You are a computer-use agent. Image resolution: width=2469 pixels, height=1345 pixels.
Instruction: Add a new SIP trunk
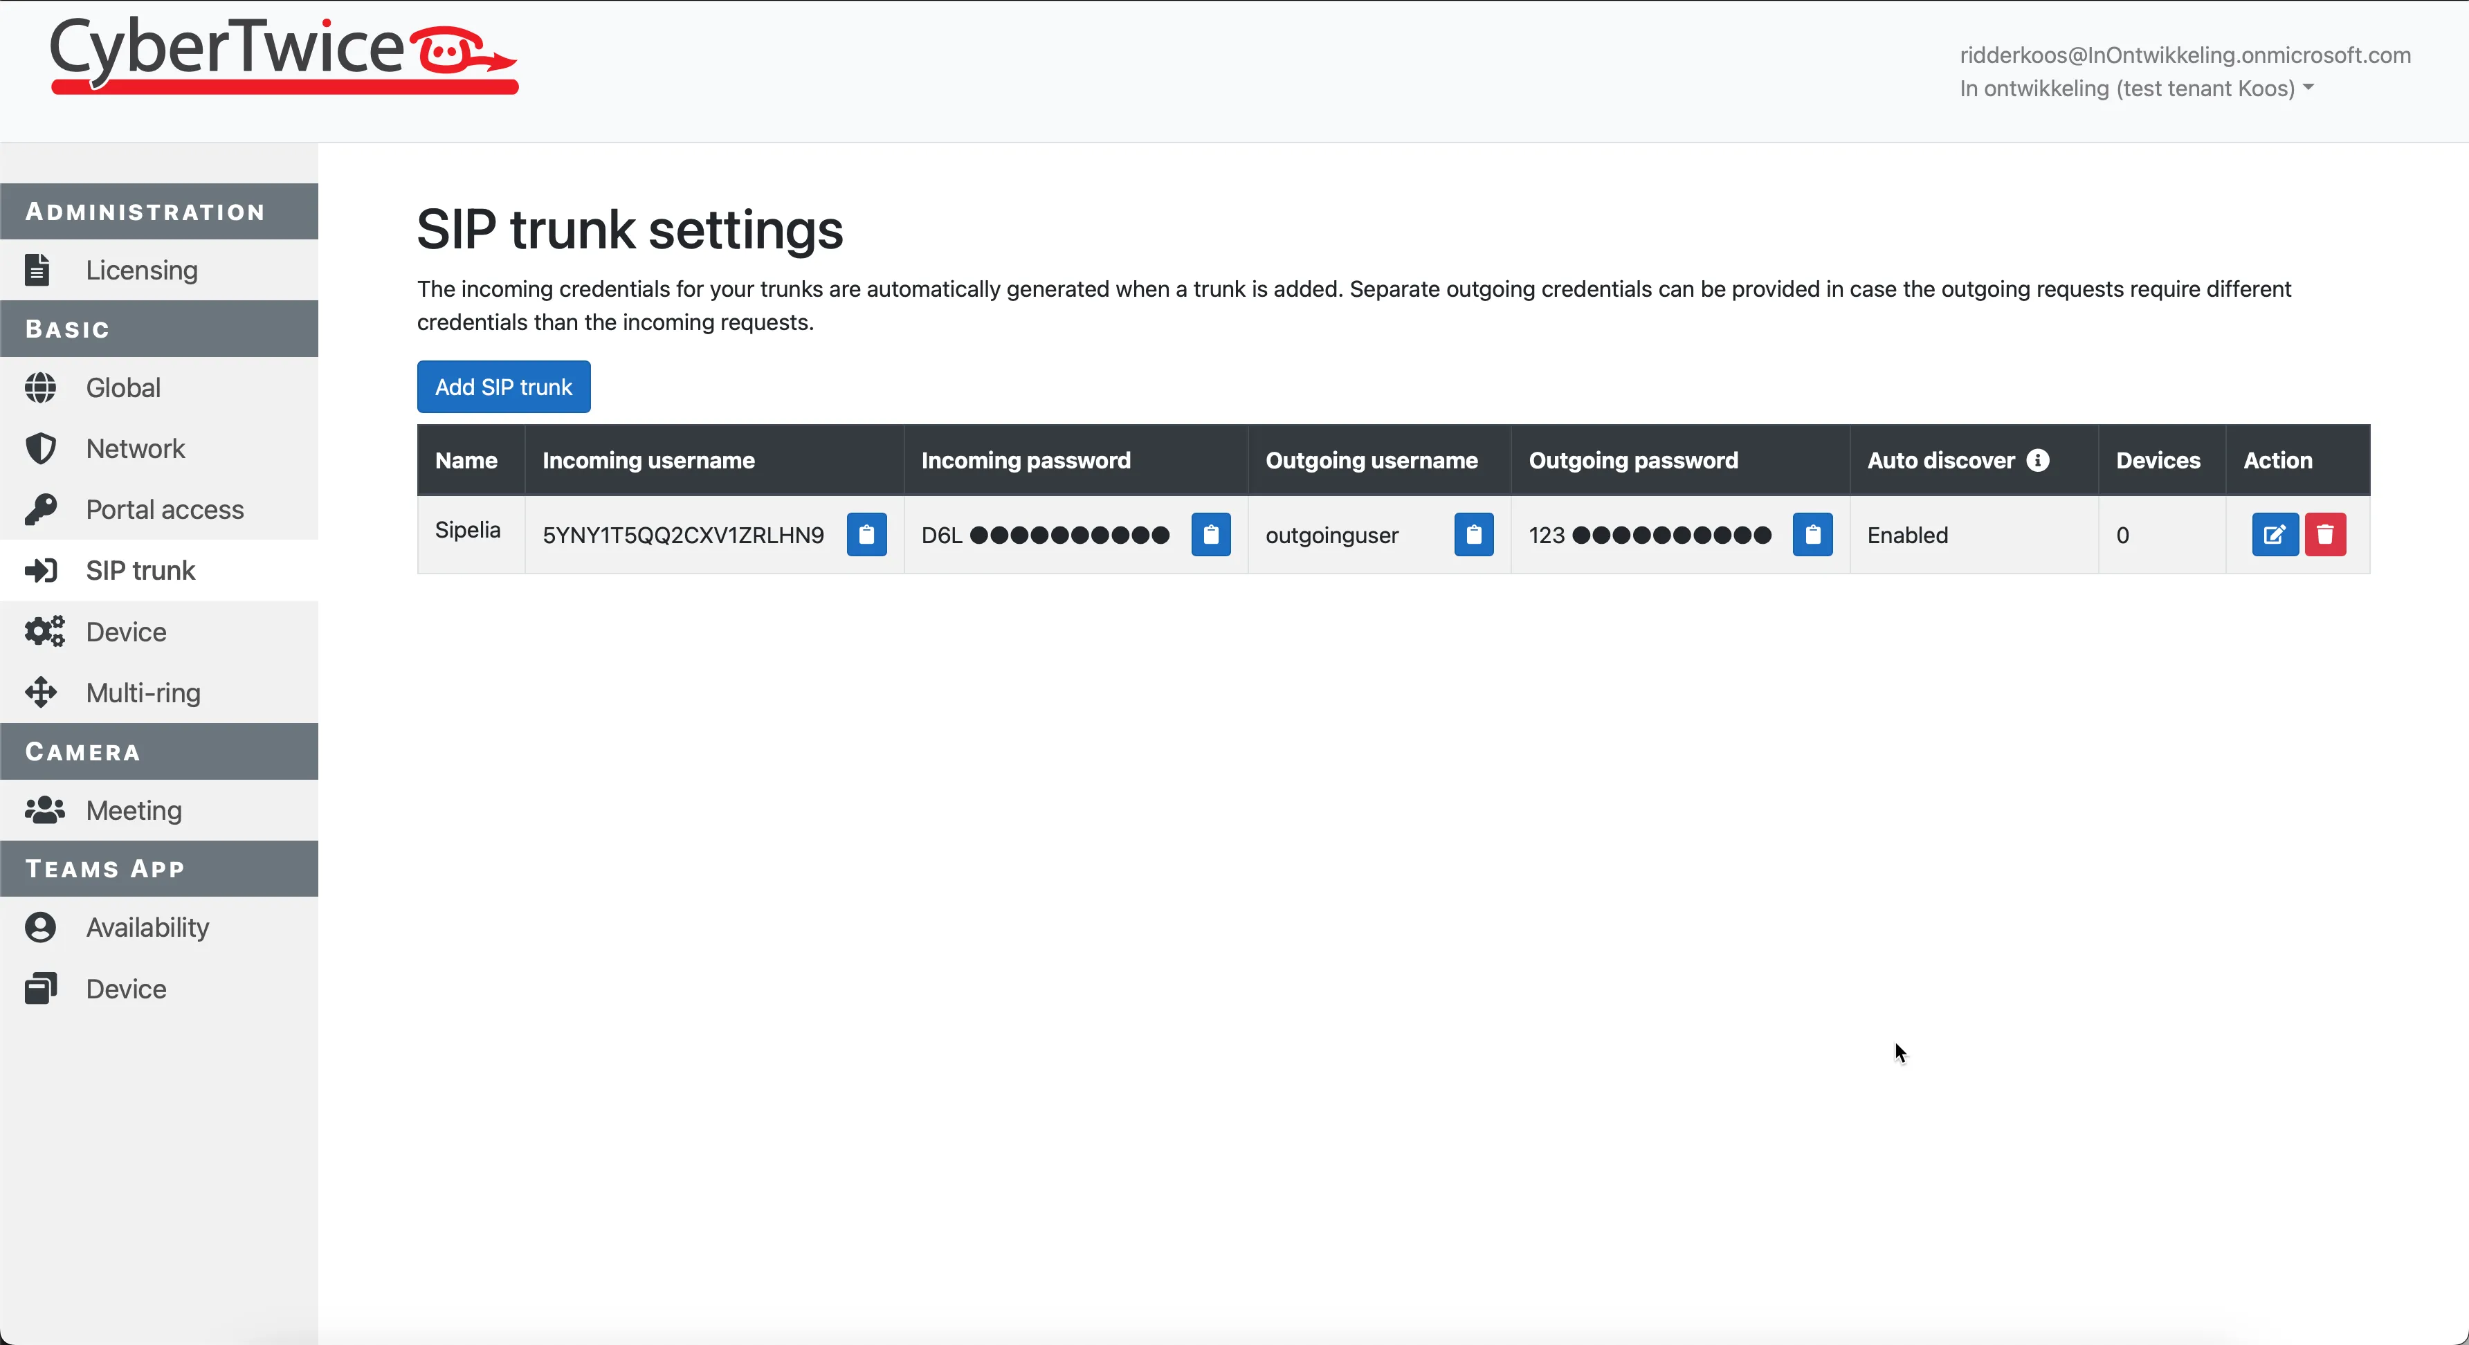(503, 387)
